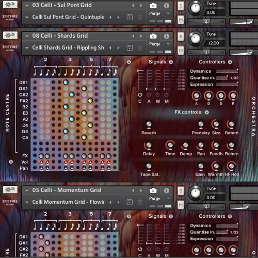Click the Warmth knob
This screenshot has height=258, width=258.
[x=216, y=166]
